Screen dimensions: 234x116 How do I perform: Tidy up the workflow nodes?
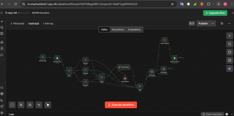click(48, 105)
